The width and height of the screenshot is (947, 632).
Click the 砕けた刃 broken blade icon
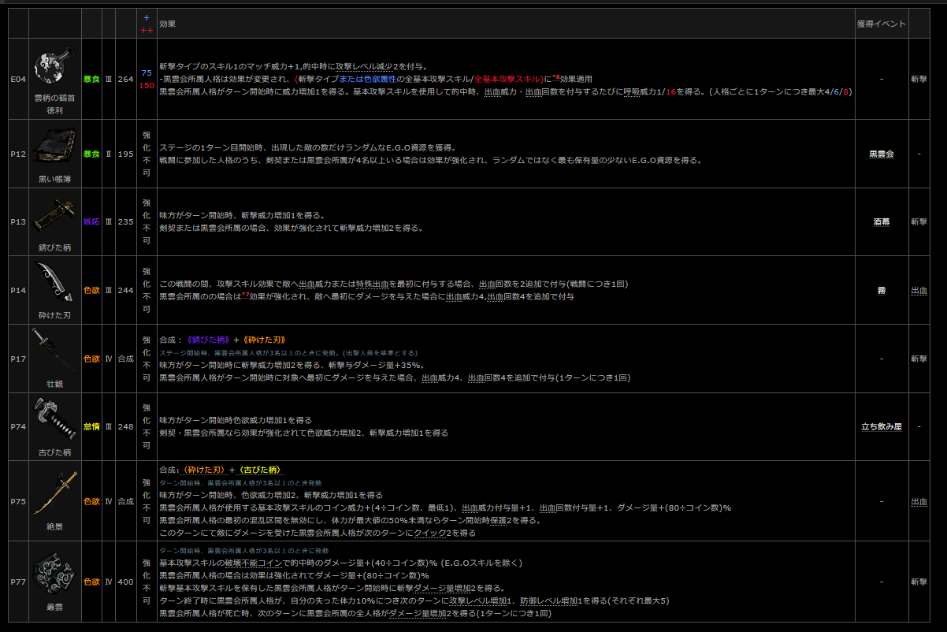click(x=54, y=281)
